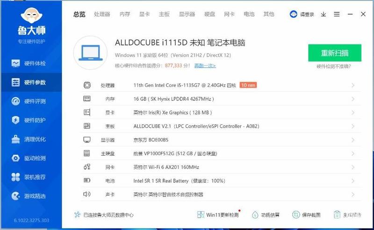
Task: Click the 生成报告 report icon
Action: pos(337,215)
